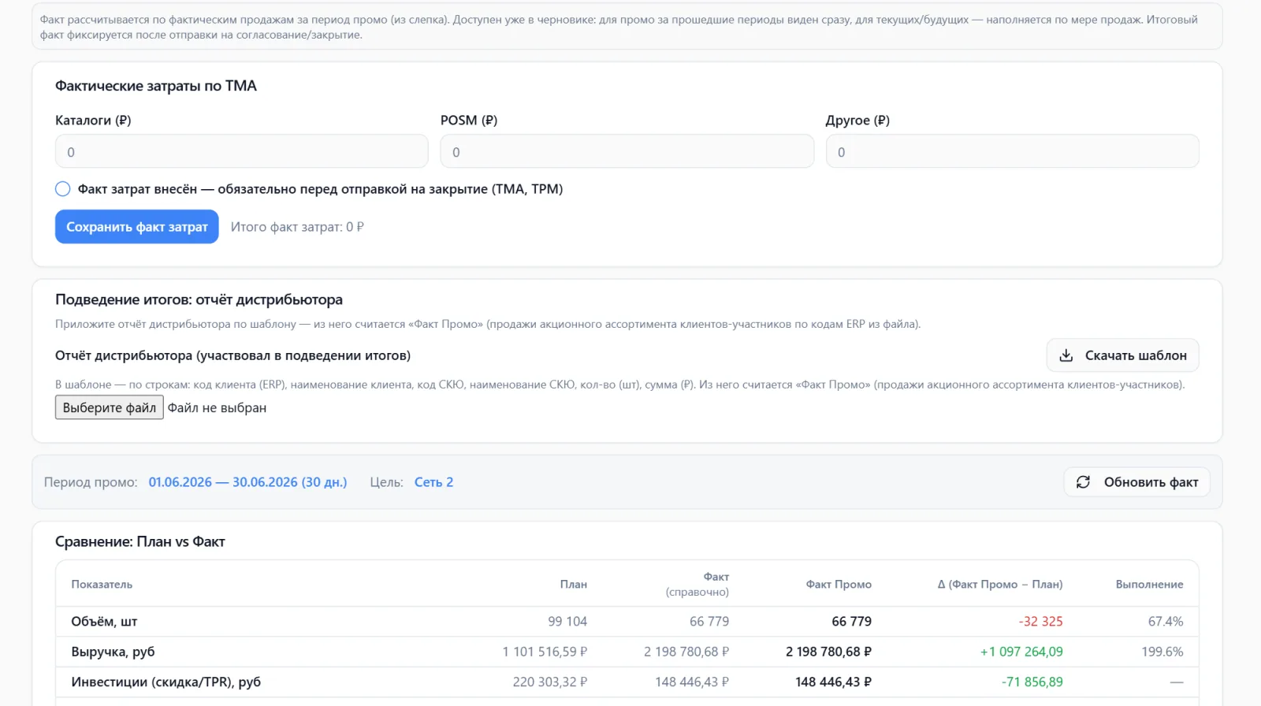Click the completion value 67.4%

click(1166, 622)
